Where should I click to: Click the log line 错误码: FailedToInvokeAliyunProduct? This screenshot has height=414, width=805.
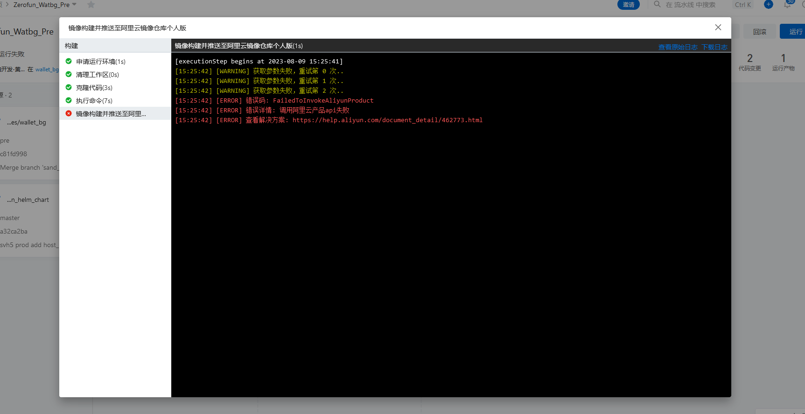(x=274, y=101)
